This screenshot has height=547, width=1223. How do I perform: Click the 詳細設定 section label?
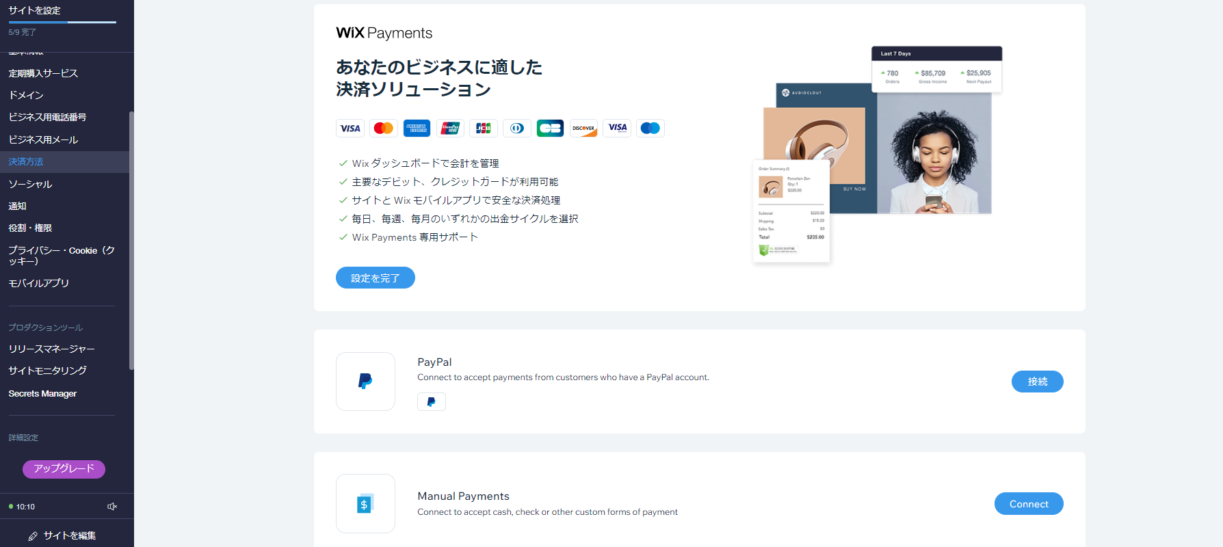23,438
